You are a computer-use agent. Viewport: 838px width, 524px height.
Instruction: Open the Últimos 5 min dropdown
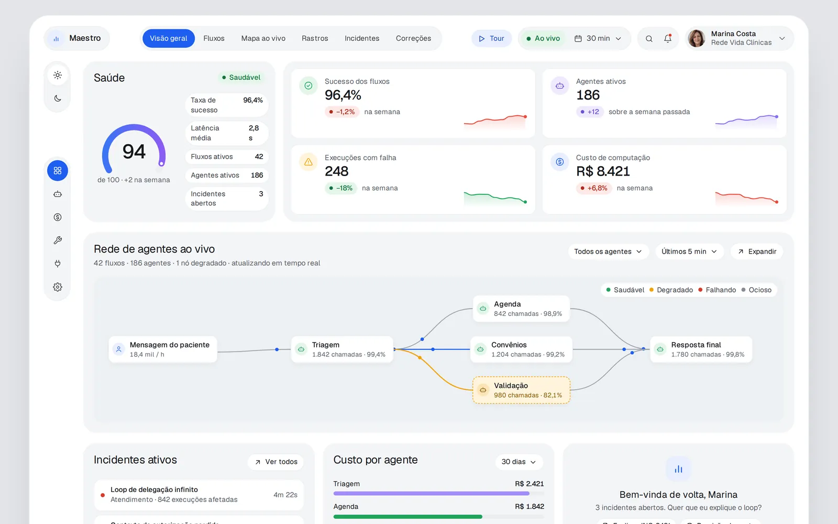pos(689,252)
